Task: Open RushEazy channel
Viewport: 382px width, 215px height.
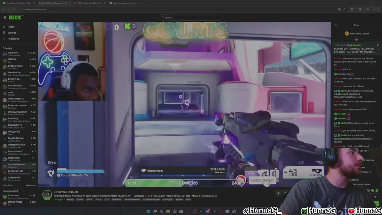Action: [x=19, y=119]
